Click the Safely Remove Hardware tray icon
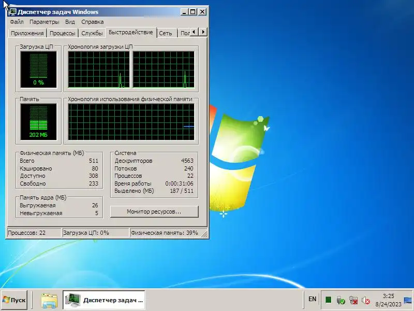The image size is (414, 311). pos(341,300)
